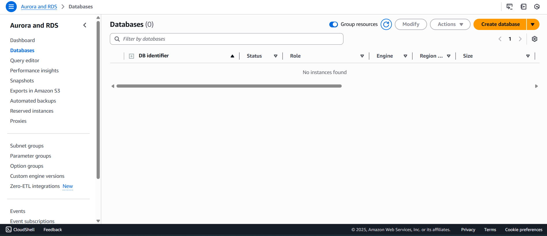
Task: Open Custom engine versions
Action: [37, 176]
